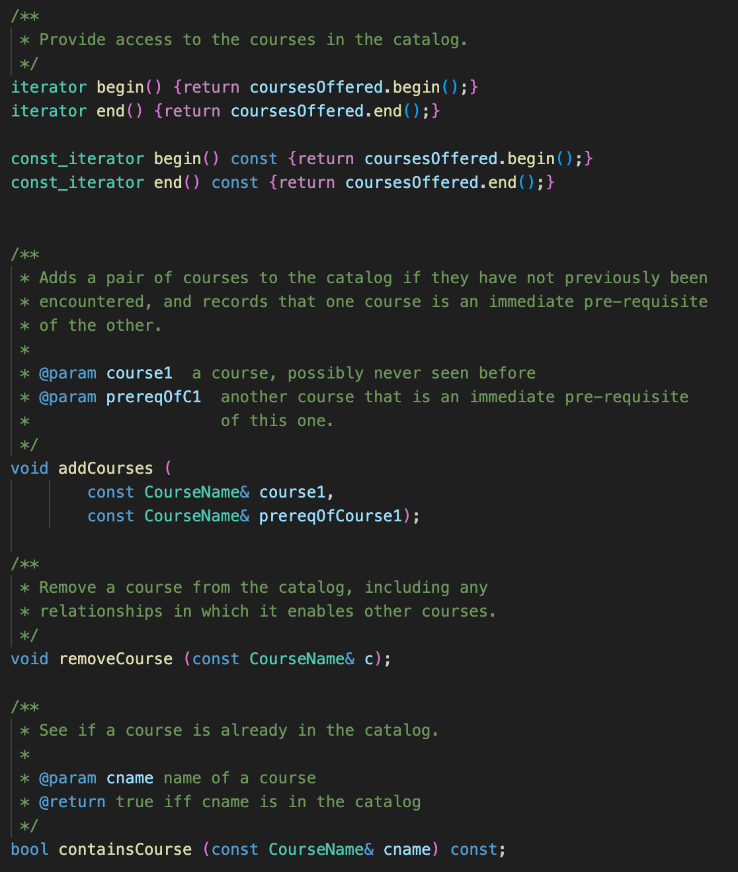Click CourseName& type in removeCourse signature

(x=302, y=659)
